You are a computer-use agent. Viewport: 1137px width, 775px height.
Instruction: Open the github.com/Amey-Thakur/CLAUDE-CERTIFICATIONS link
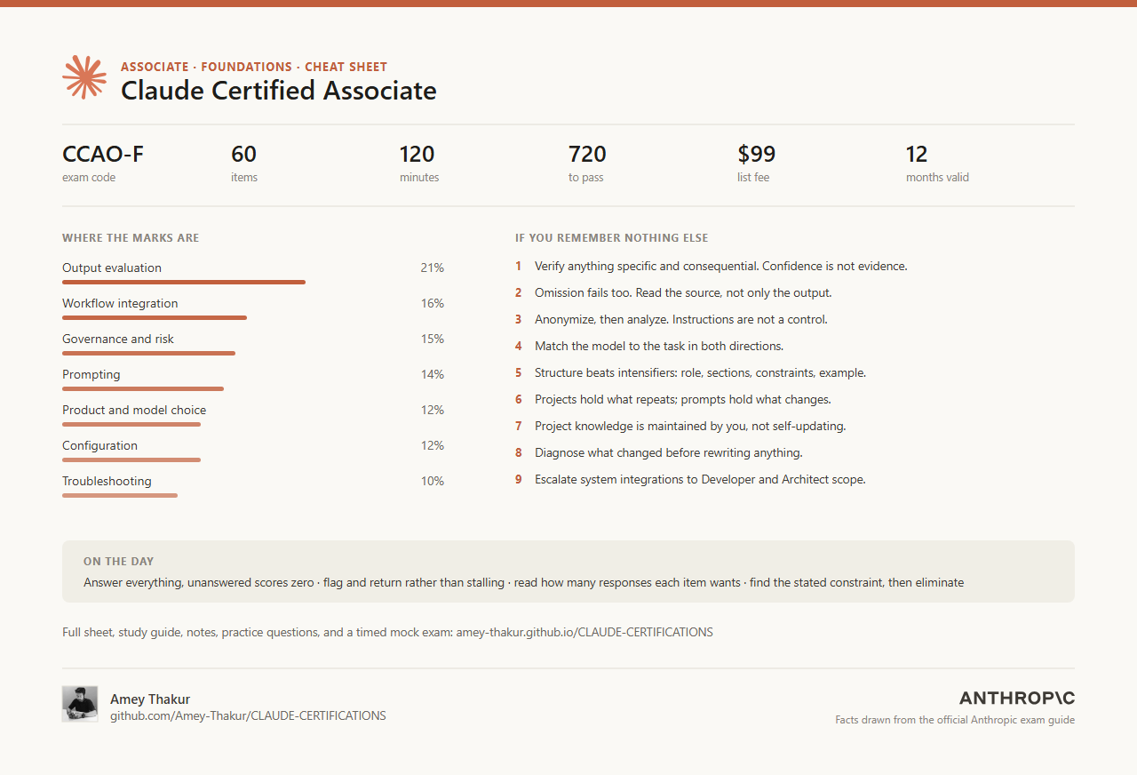click(248, 715)
